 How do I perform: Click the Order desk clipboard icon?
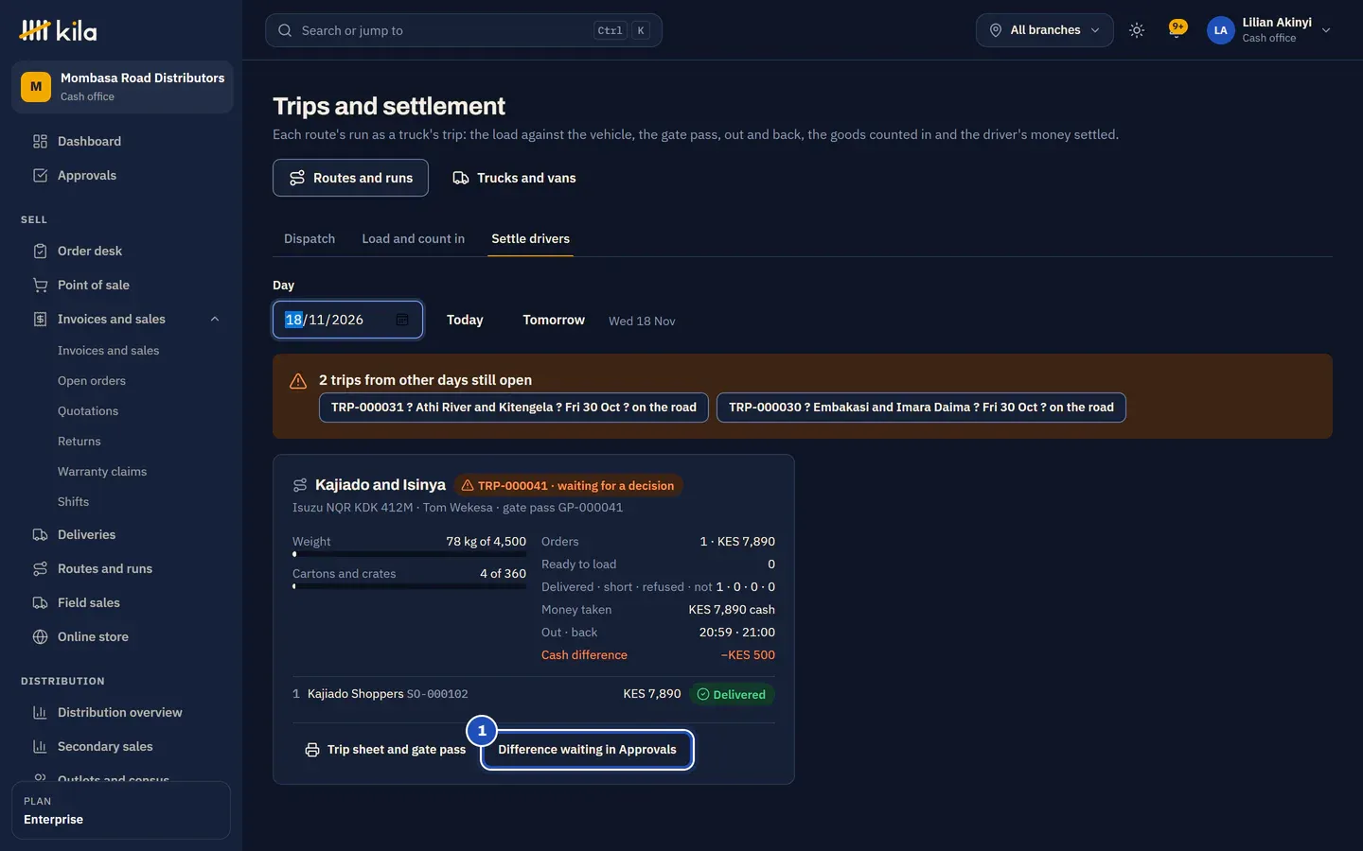[x=40, y=251]
